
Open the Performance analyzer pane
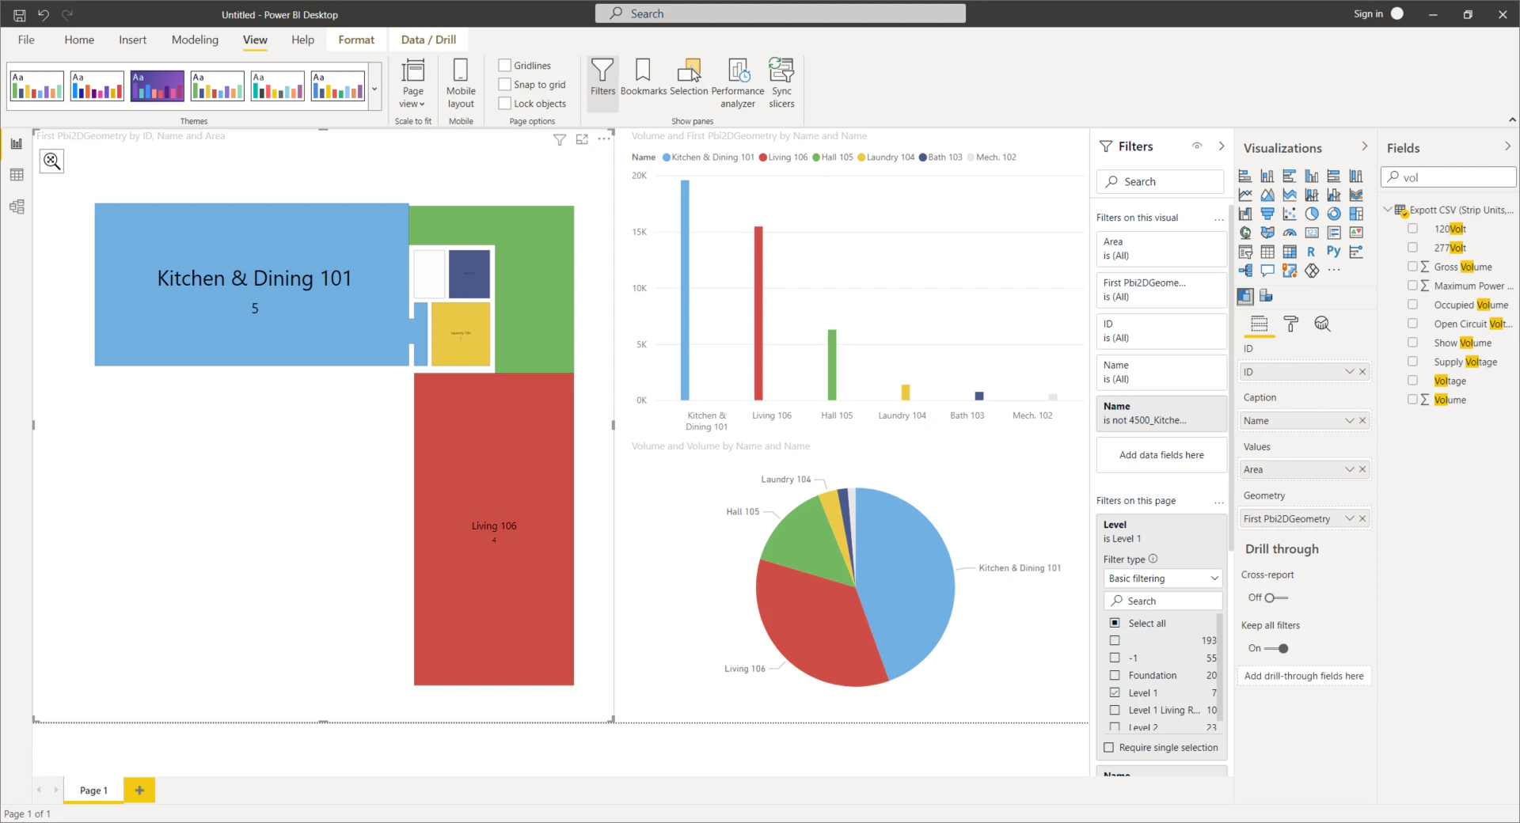[737, 82]
